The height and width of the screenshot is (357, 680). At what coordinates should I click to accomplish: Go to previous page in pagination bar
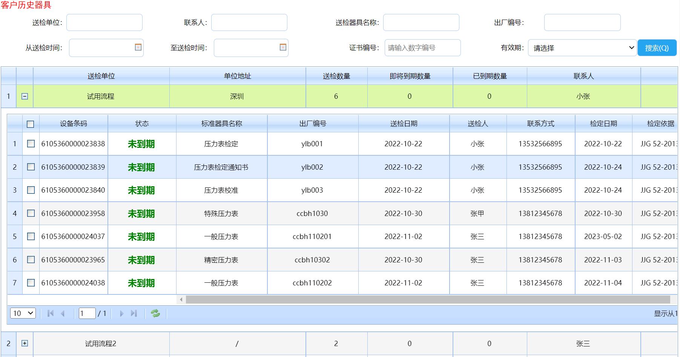[63, 313]
